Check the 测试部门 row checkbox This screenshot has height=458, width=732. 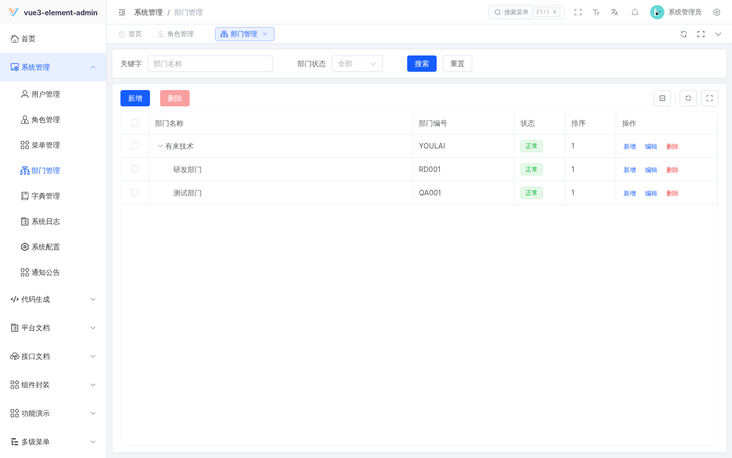(x=135, y=192)
